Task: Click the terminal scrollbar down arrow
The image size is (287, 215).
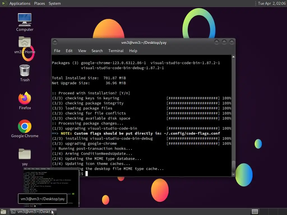Action: (233, 174)
